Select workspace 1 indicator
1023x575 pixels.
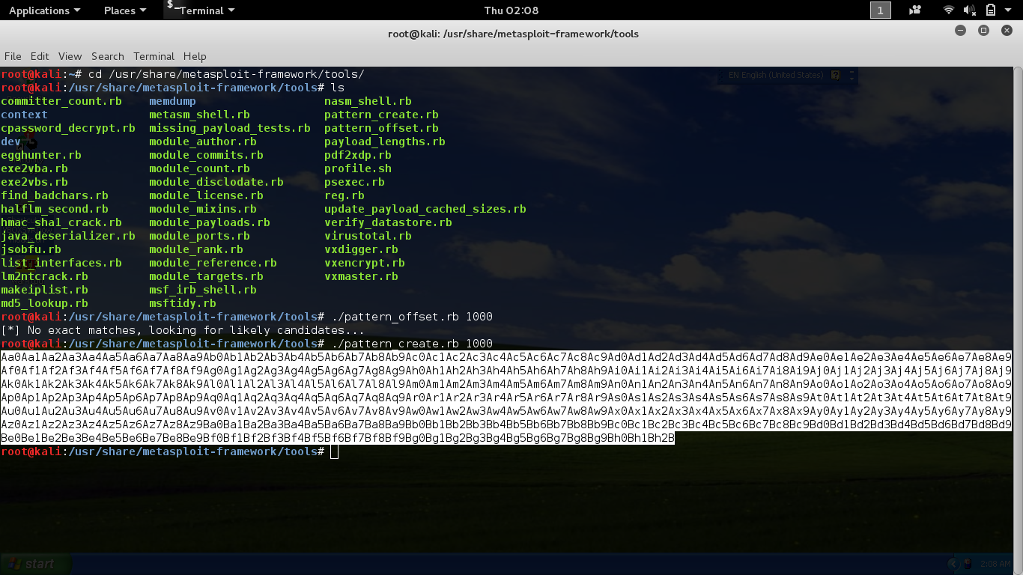tap(880, 10)
